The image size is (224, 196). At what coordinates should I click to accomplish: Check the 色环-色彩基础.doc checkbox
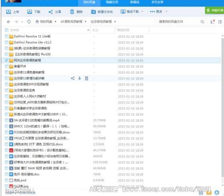pos(6,174)
